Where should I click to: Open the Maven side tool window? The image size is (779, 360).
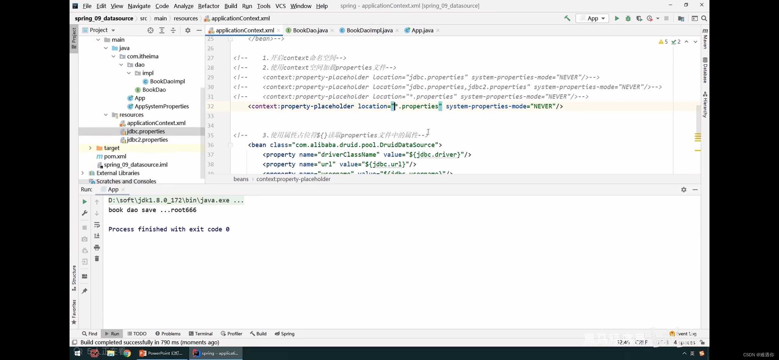pos(705,38)
